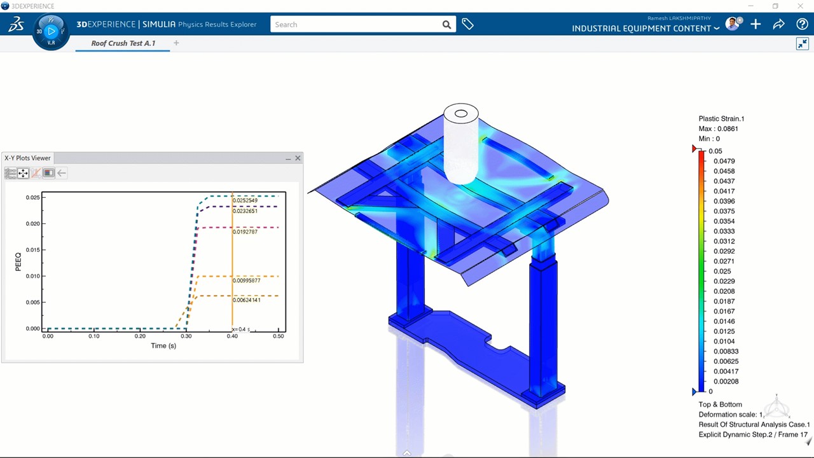Minimize the X-Y Plots Viewer panel

288,158
